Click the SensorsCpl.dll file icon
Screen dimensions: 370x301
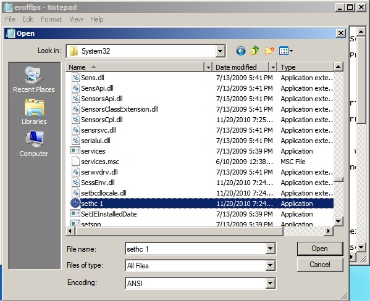pos(75,120)
